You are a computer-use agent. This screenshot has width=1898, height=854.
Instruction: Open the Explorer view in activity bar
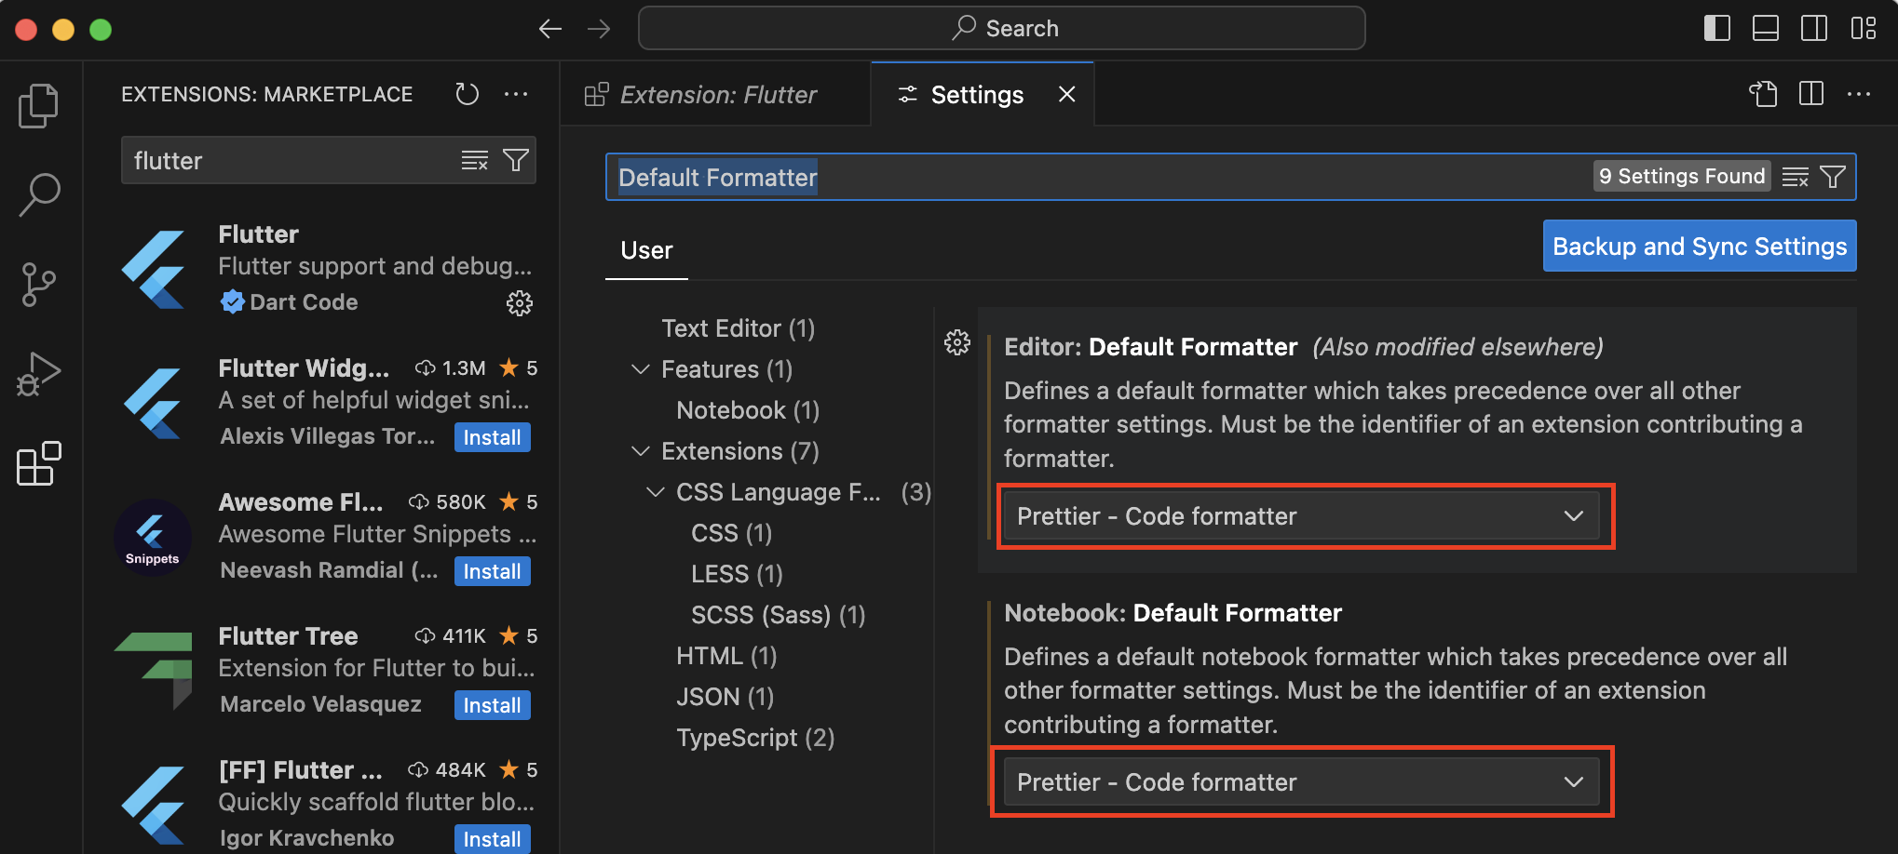[x=38, y=106]
